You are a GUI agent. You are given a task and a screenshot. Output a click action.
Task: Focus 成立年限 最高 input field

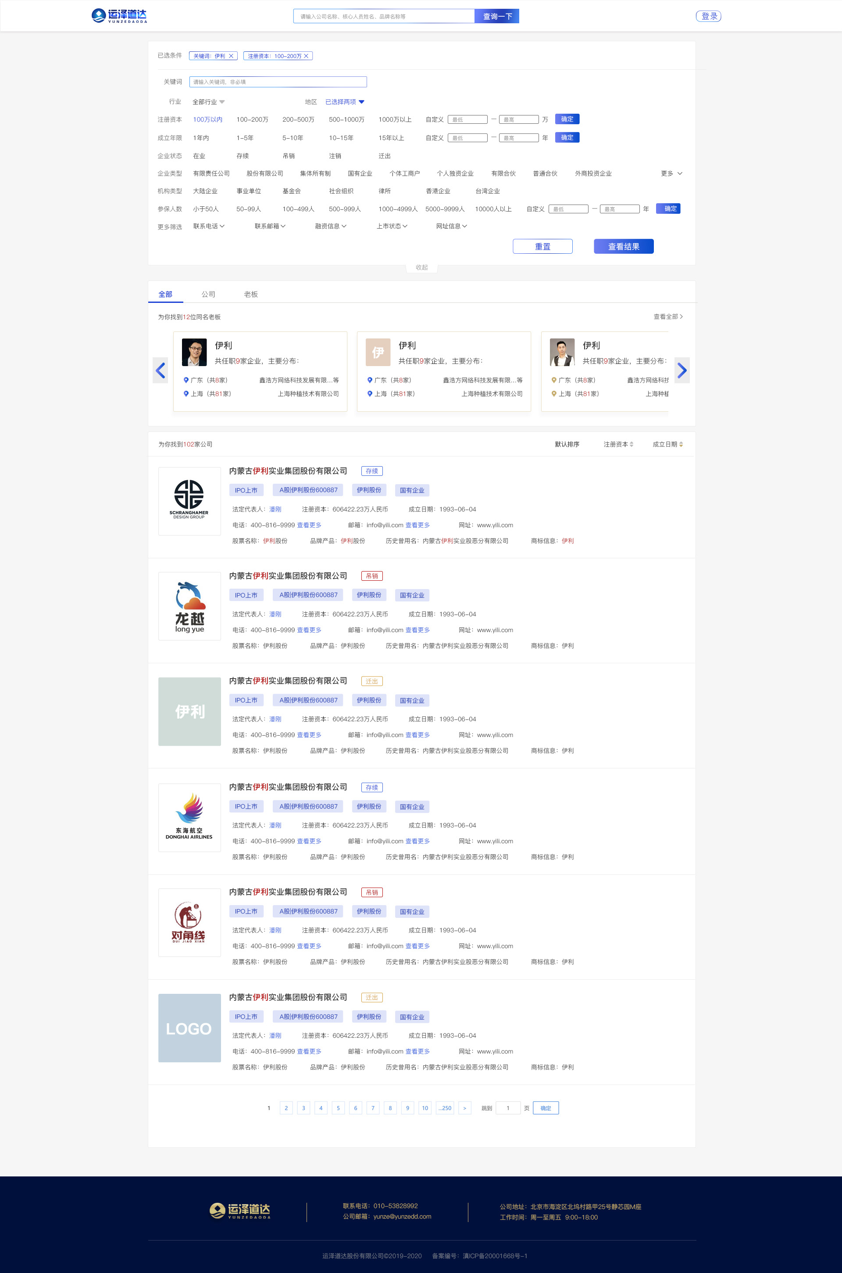click(x=519, y=138)
